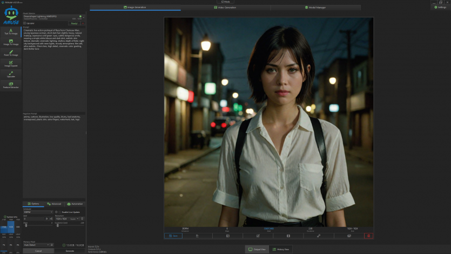
Task: Select the Paint To Image tool
Action: pyautogui.click(x=11, y=52)
